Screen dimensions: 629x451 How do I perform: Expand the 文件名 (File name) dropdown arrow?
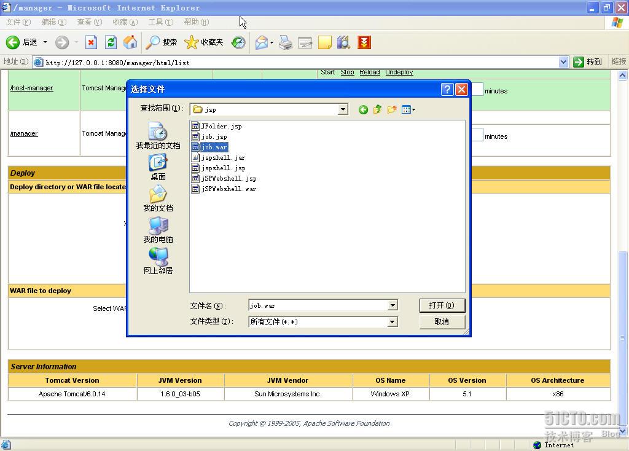click(x=393, y=306)
